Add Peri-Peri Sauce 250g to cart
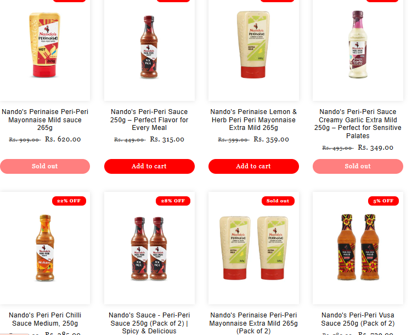Image resolution: width=412 pixels, height=335 pixels. (149, 166)
